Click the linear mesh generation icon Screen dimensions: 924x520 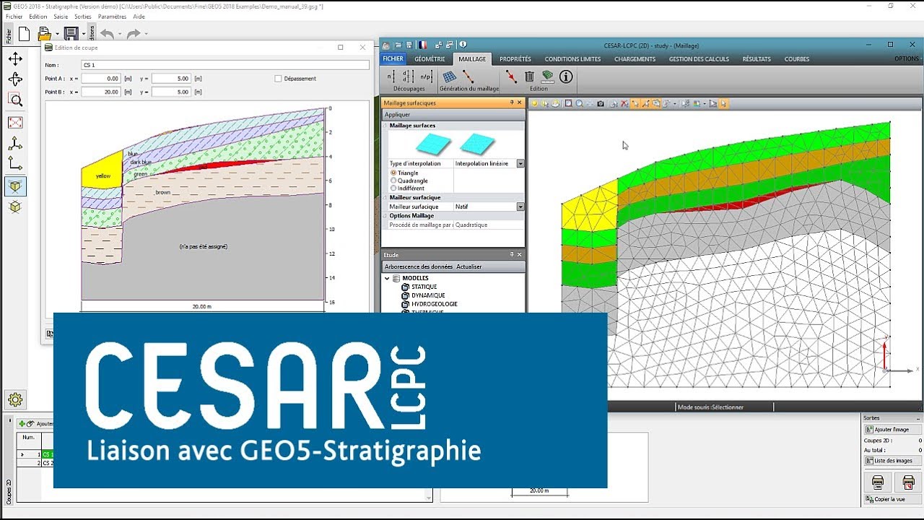[x=468, y=77]
